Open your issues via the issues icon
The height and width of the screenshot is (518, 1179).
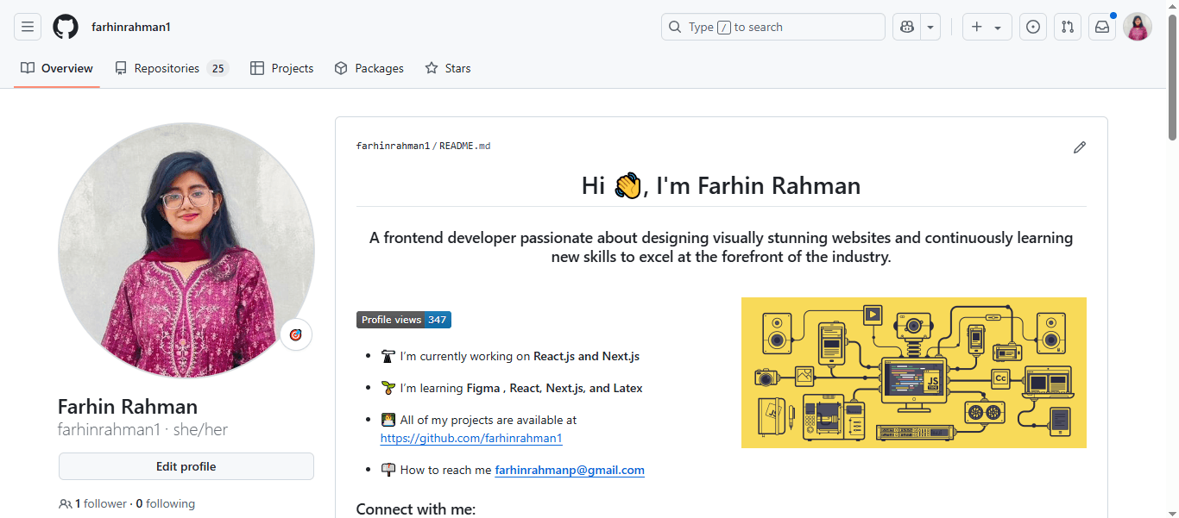[1032, 27]
